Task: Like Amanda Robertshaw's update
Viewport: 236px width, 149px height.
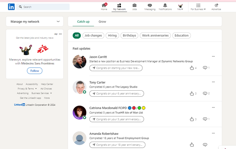Action: point(192,145)
